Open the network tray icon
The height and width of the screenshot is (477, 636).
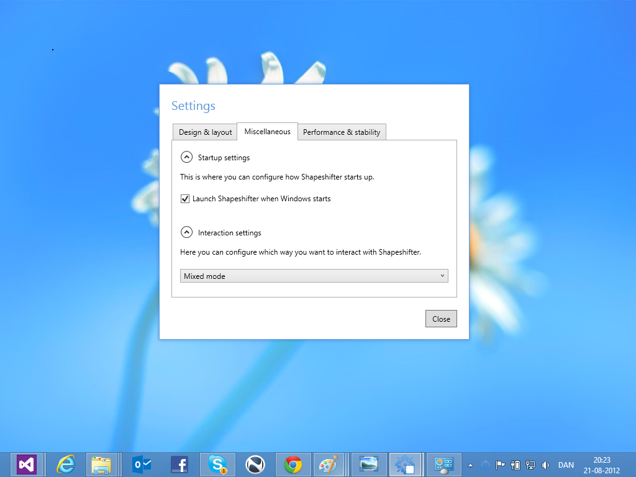coord(530,465)
